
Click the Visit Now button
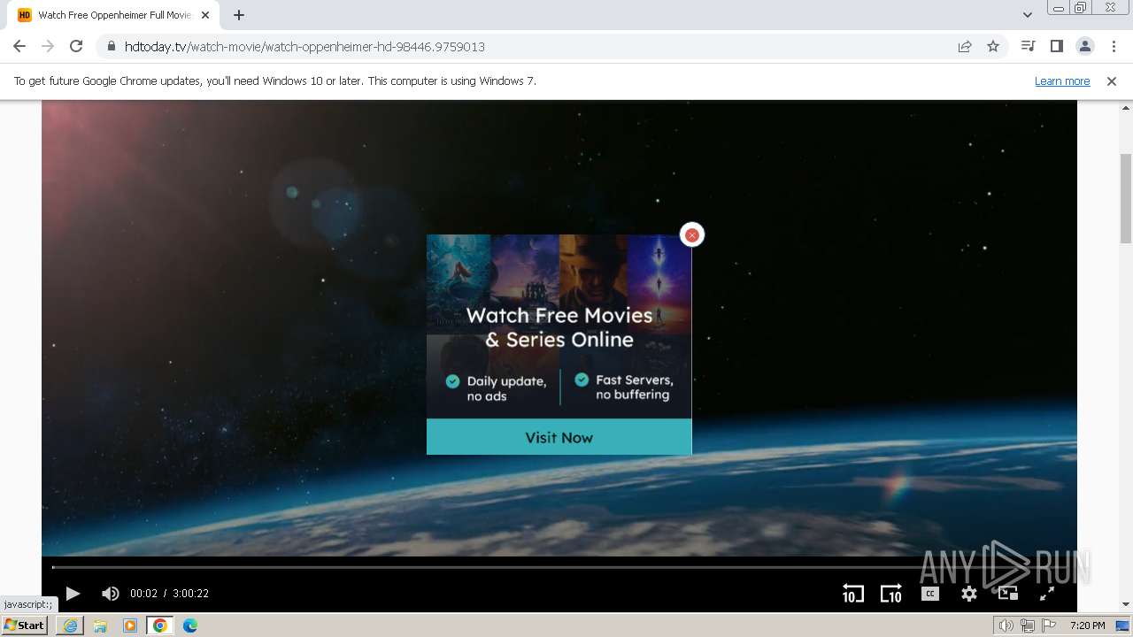tap(559, 437)
